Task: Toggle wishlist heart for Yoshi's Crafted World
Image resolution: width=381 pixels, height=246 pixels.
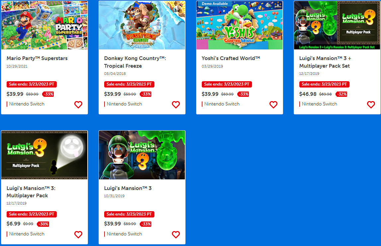Action: [273, 105]
